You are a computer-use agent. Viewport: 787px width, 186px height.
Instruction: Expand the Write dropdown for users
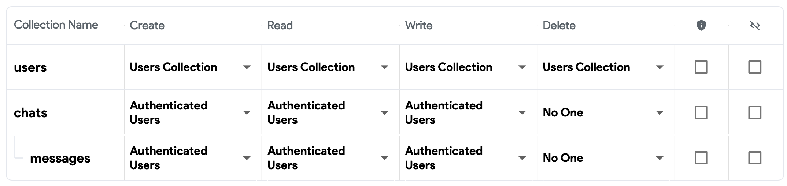(466, 67)
